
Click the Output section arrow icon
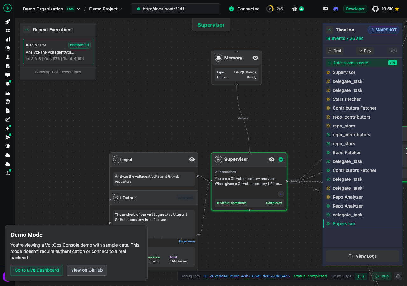click(117, 198)
